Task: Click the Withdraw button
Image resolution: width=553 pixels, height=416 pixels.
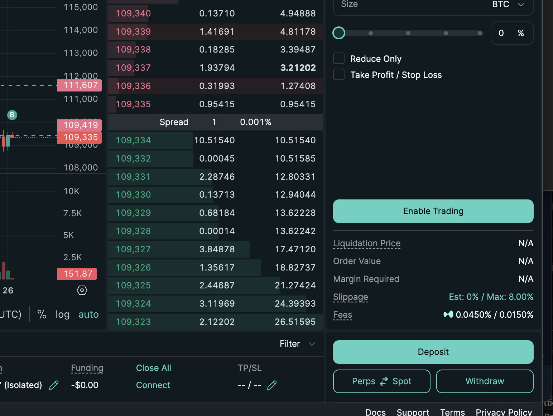Action: [485, 381]
